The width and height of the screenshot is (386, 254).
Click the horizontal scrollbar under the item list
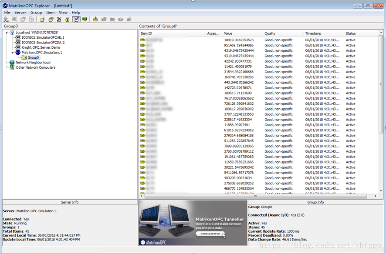pyautogui.click(x=256, y=196)
